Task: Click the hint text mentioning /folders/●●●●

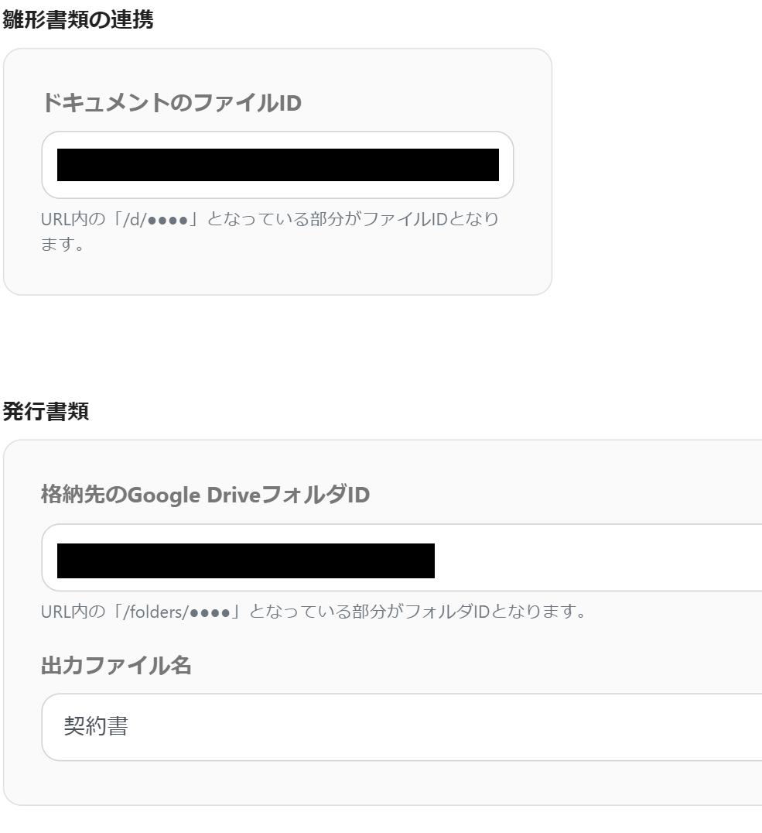Action: [313, 612]
